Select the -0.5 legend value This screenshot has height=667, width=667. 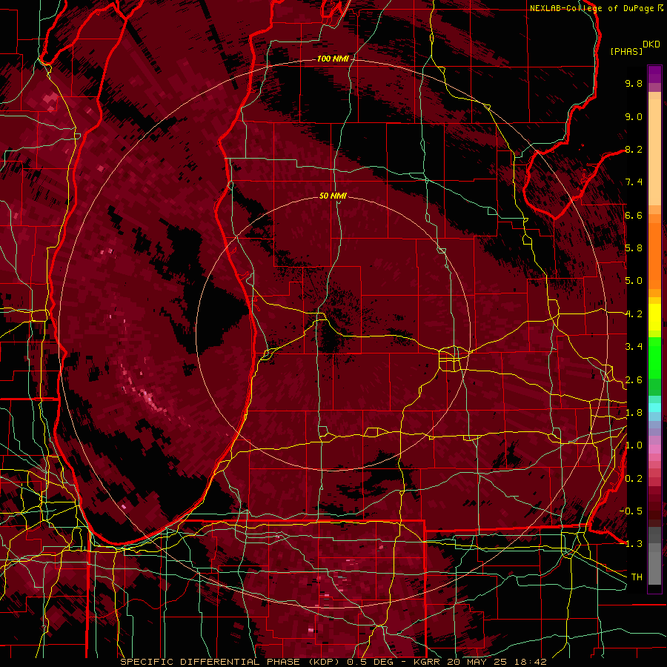(631, 511)
